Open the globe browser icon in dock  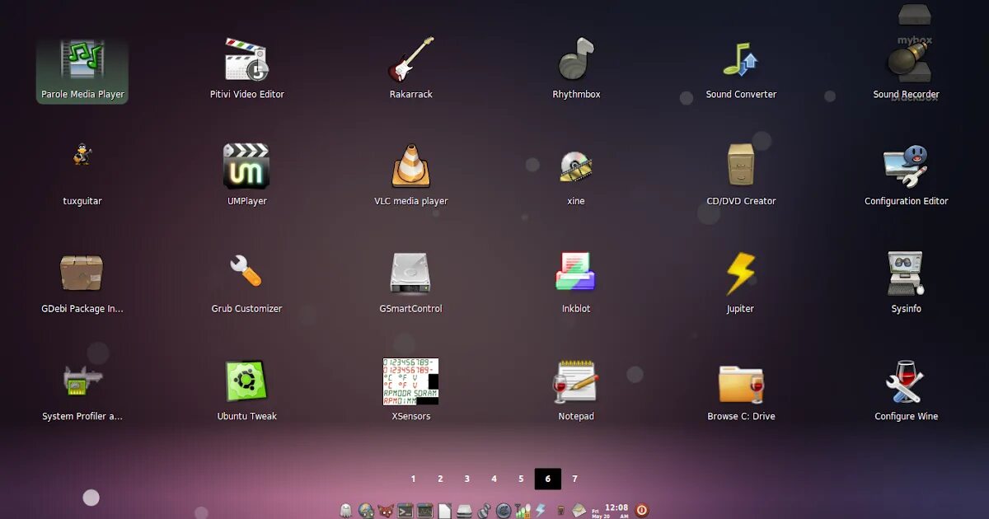[x=366, y=511]
